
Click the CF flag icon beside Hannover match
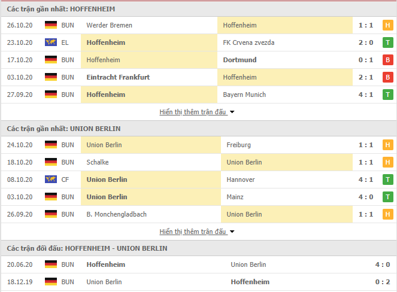[51, 180]
